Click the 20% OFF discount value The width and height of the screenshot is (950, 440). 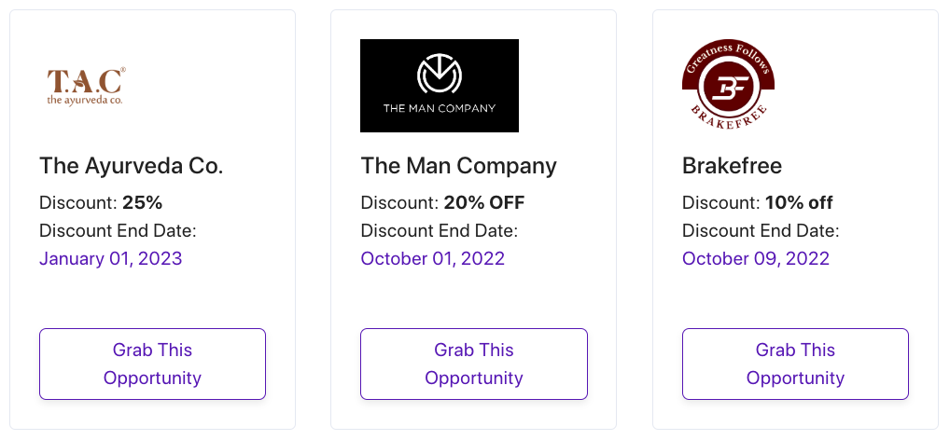(x=484, y=202)
